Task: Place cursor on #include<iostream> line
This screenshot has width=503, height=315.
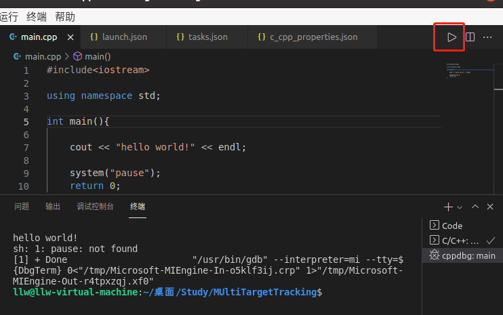Action: coord(98,70)
